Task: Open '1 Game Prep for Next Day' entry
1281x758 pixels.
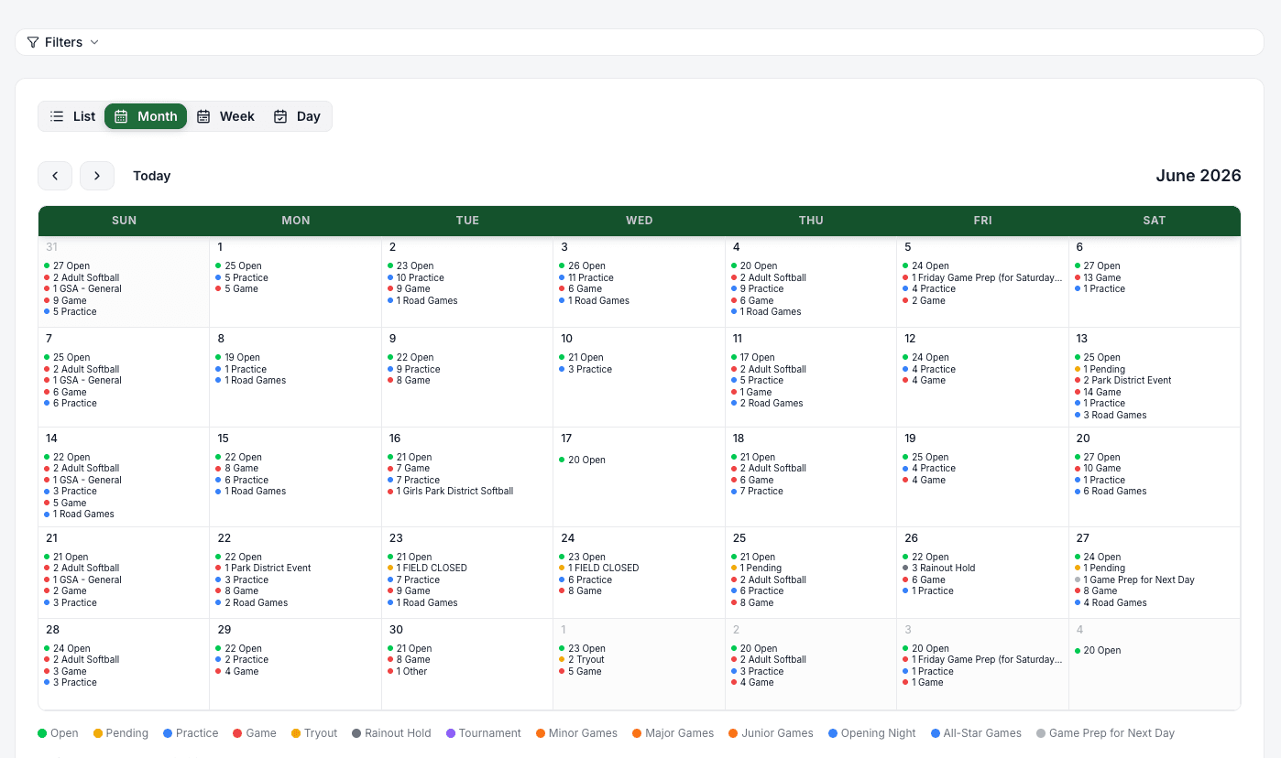Action: (1135, 579)
